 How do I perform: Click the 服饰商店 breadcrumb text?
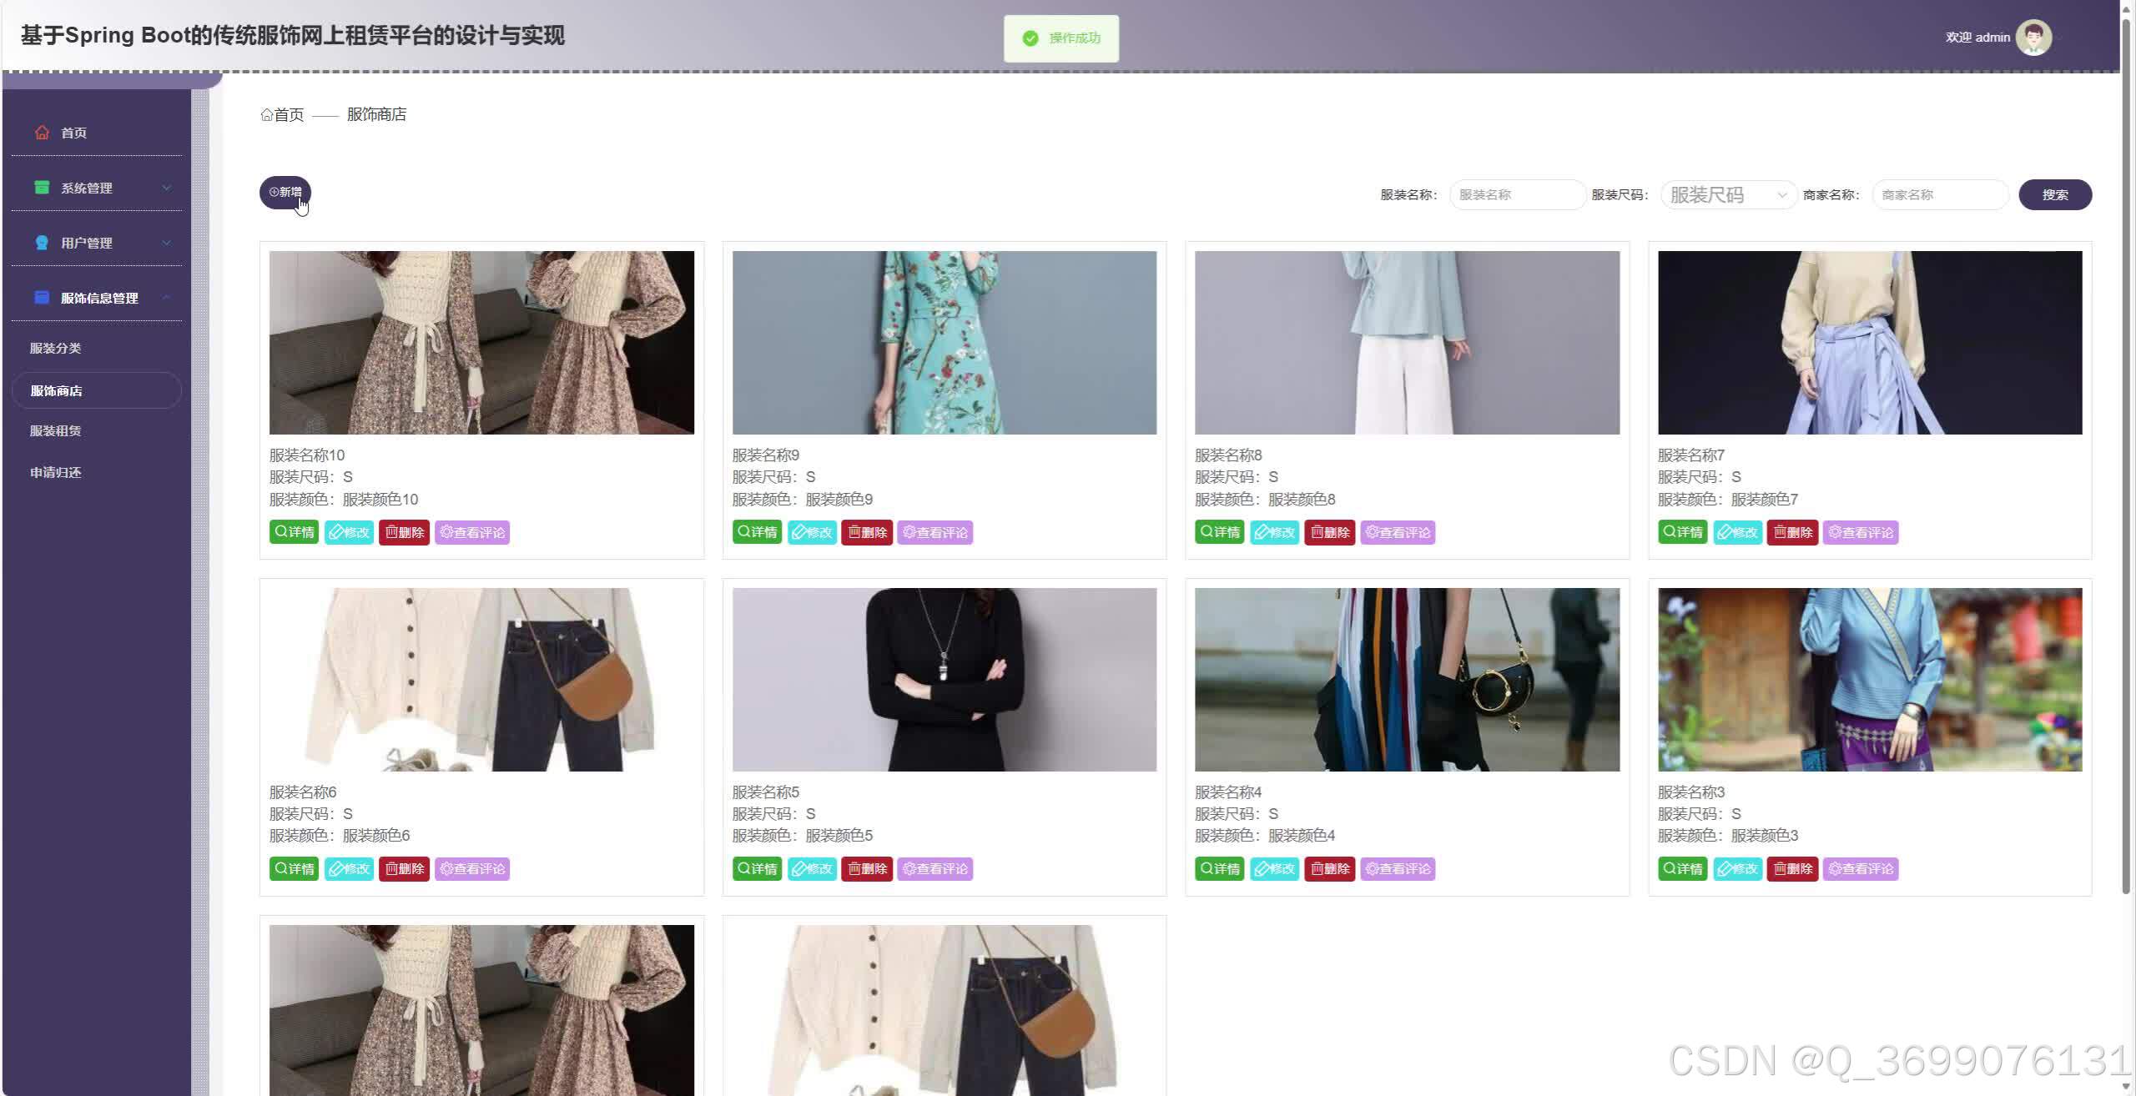click(376, 115)
